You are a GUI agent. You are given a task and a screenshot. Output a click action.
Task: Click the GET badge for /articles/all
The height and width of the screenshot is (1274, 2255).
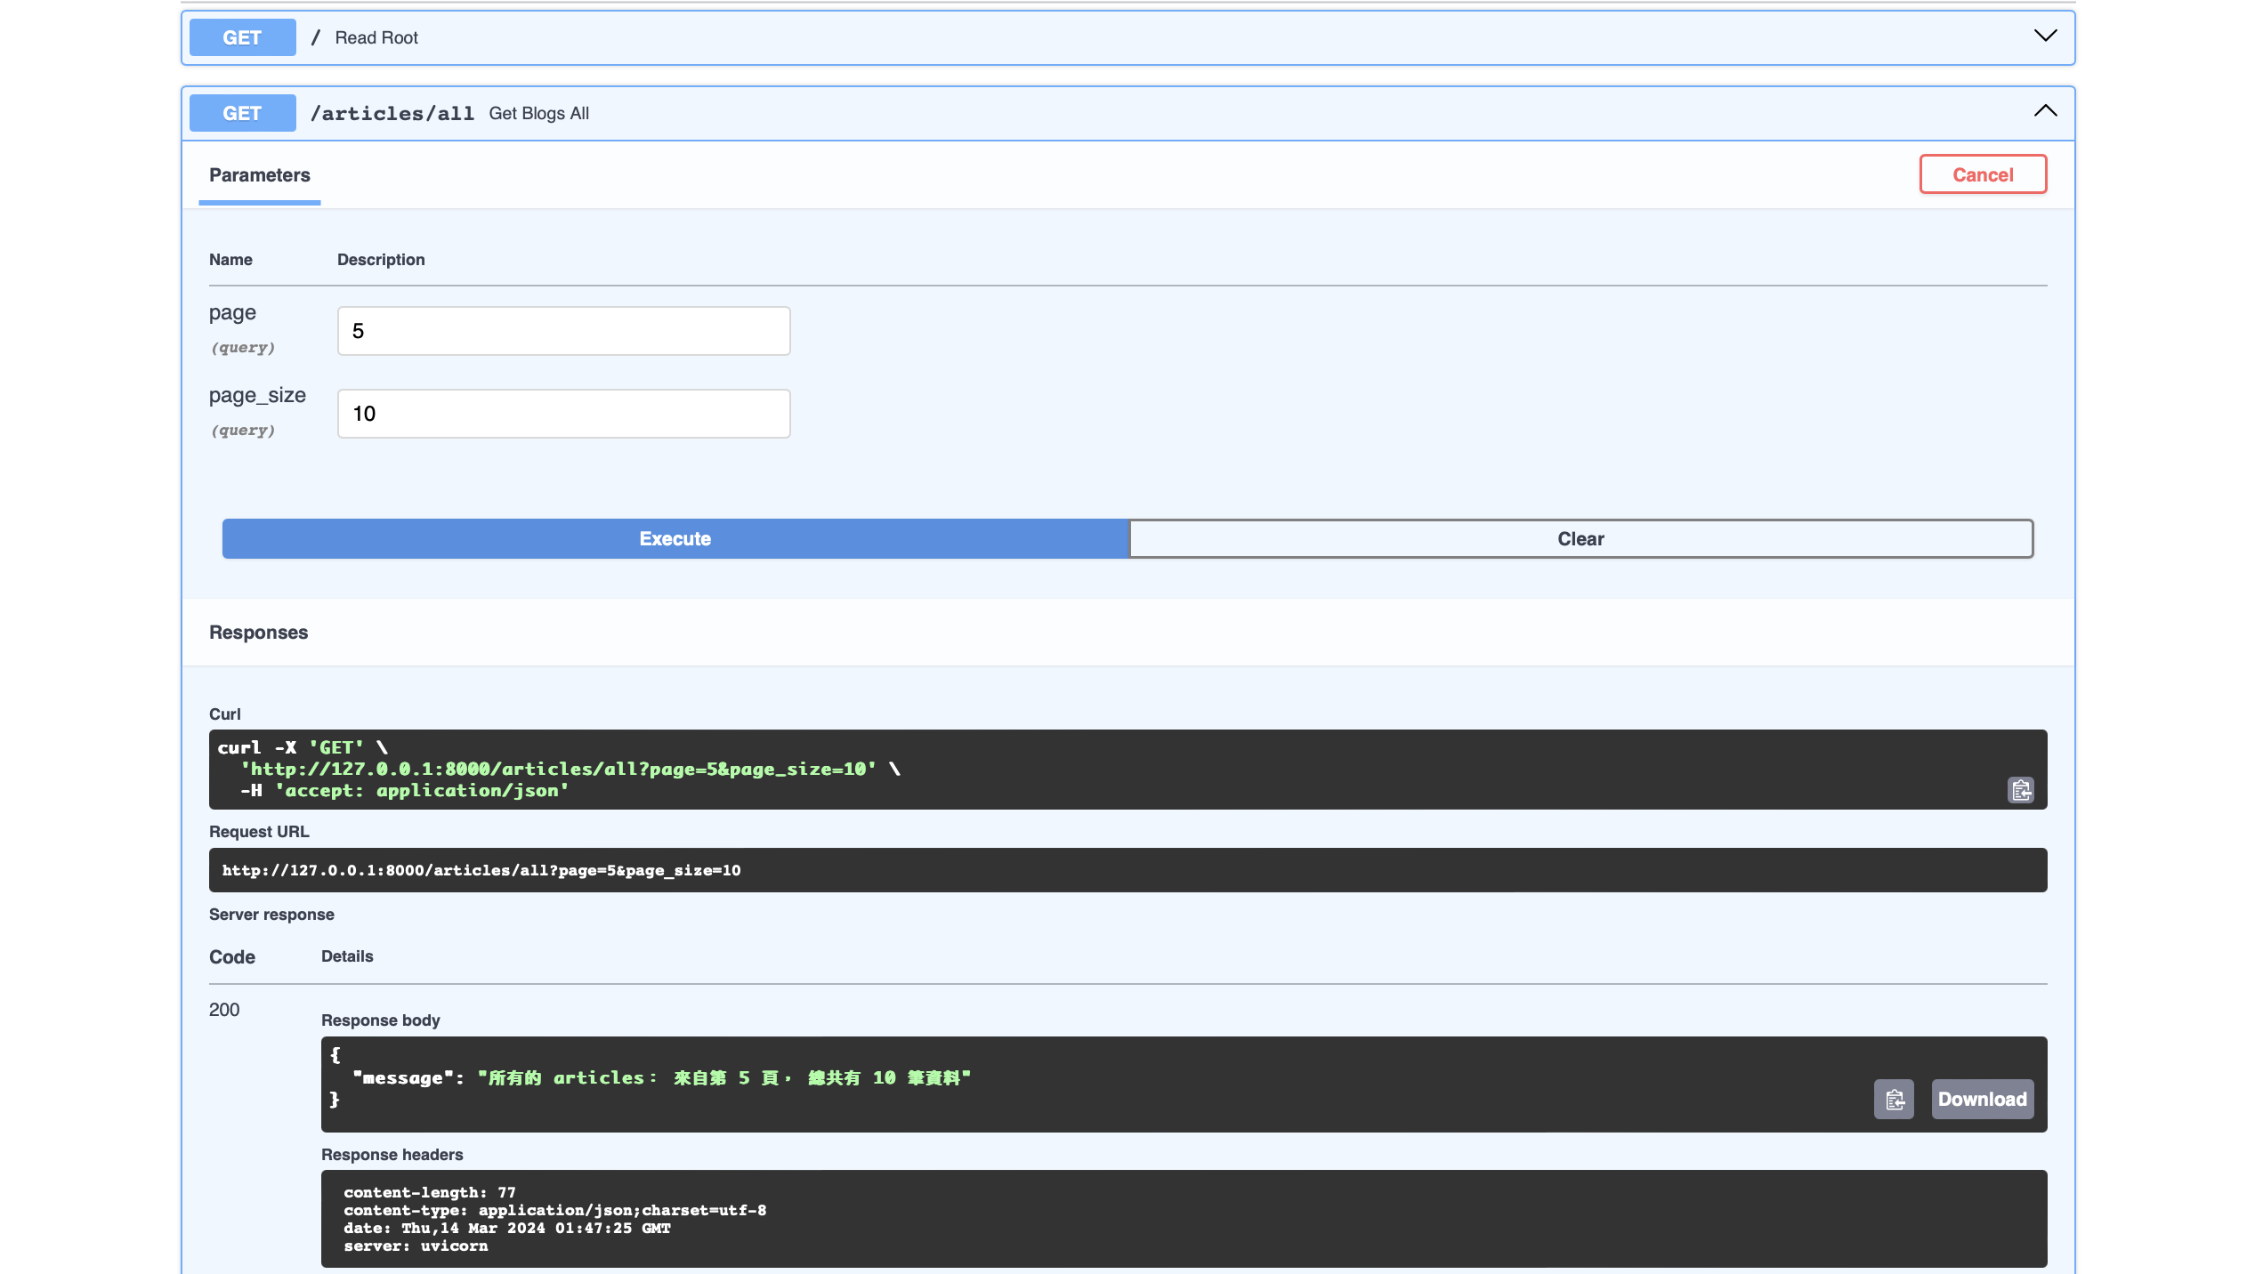click(x=242, y=113)
